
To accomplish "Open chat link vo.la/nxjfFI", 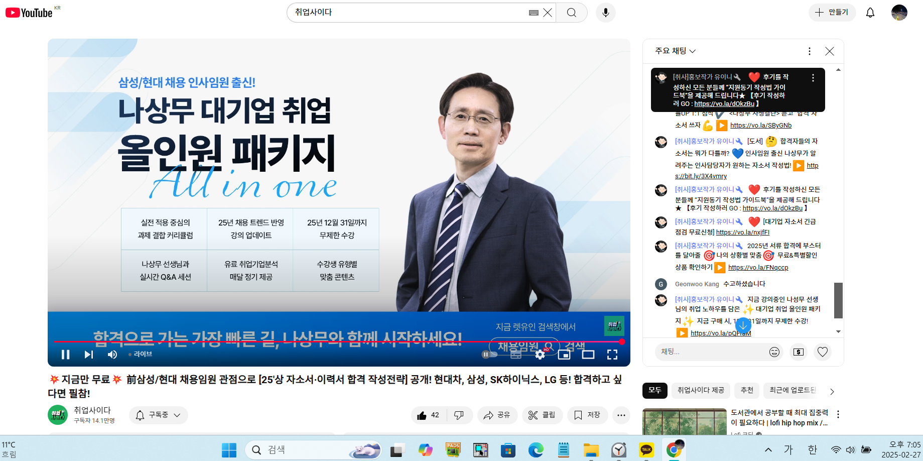I will point(743,233).
